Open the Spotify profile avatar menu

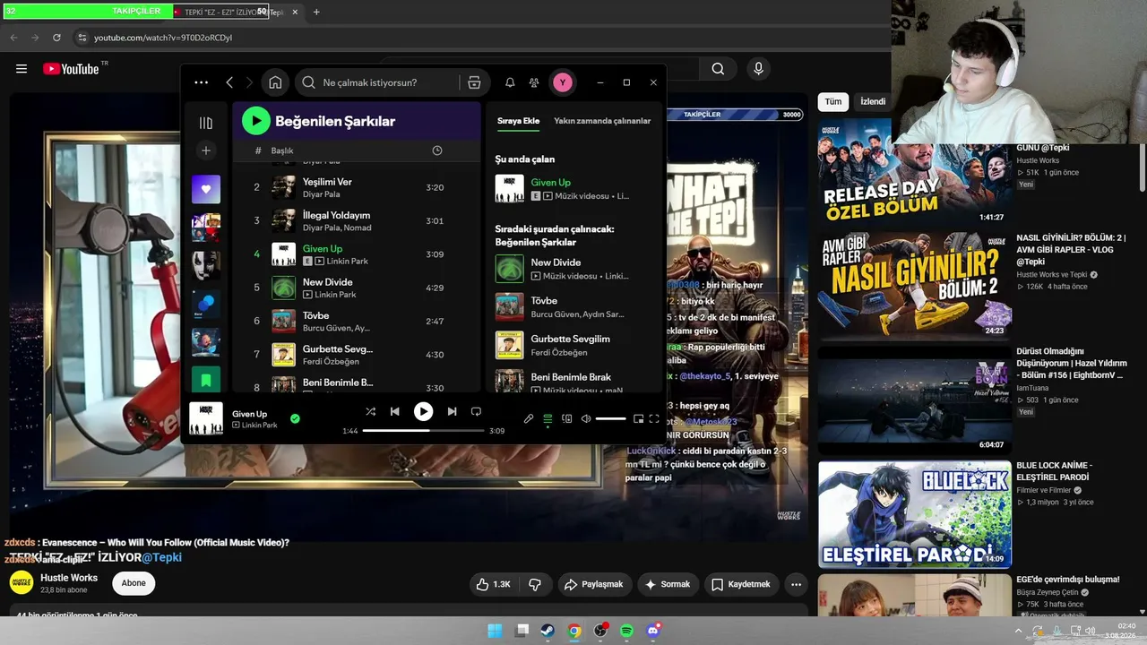click(562, 82)
